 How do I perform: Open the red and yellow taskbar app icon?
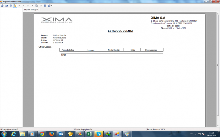(80, 134)
